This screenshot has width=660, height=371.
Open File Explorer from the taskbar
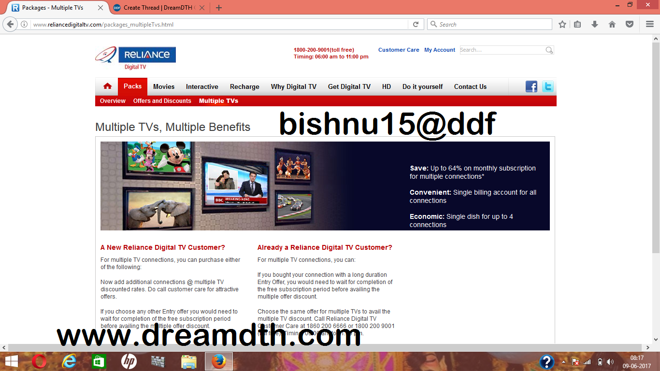(x=188, y=361)
